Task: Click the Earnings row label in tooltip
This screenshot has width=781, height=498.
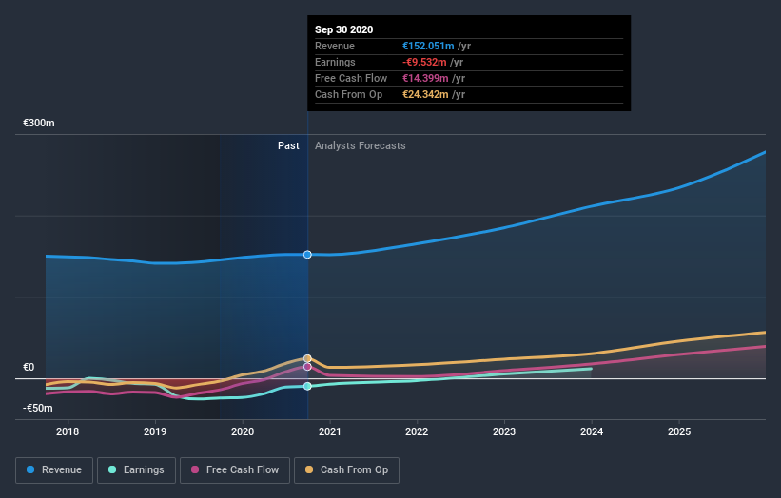Action: 335,62
